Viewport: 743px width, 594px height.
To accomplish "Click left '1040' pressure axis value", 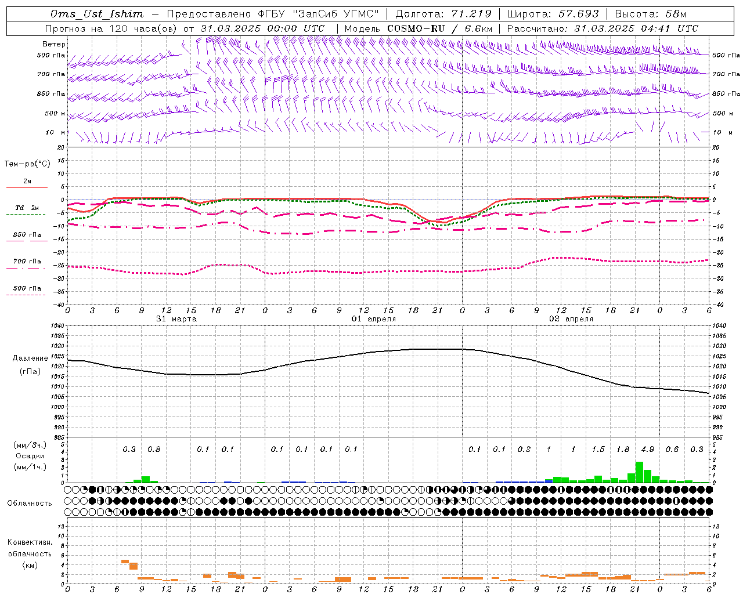I will 58,326.
